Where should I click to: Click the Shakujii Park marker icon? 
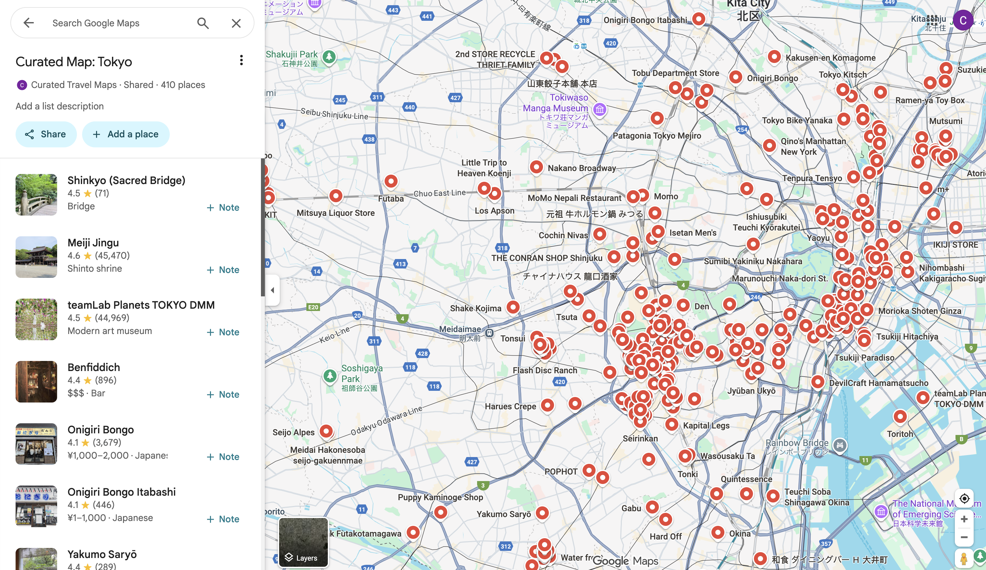329,57
